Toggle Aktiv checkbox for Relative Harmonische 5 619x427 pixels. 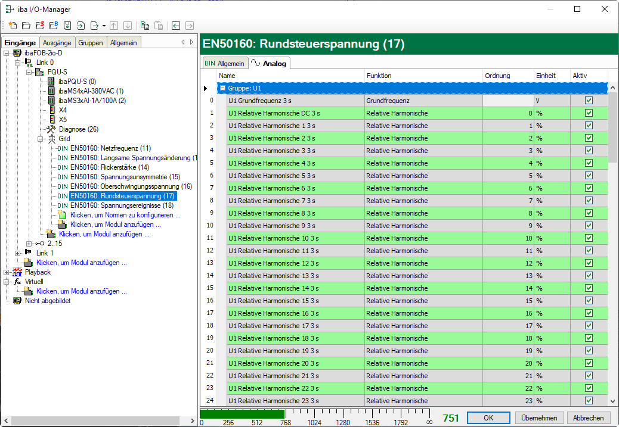pos(589,176)
